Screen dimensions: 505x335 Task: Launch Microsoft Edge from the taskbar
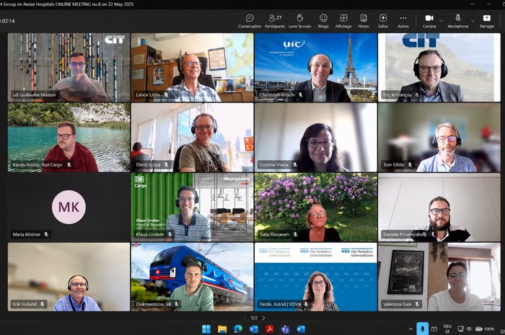(238, 329)
